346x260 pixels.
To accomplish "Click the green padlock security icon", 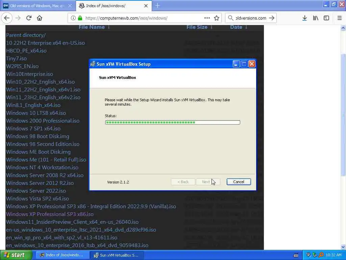I will click(x=80, y=18).
